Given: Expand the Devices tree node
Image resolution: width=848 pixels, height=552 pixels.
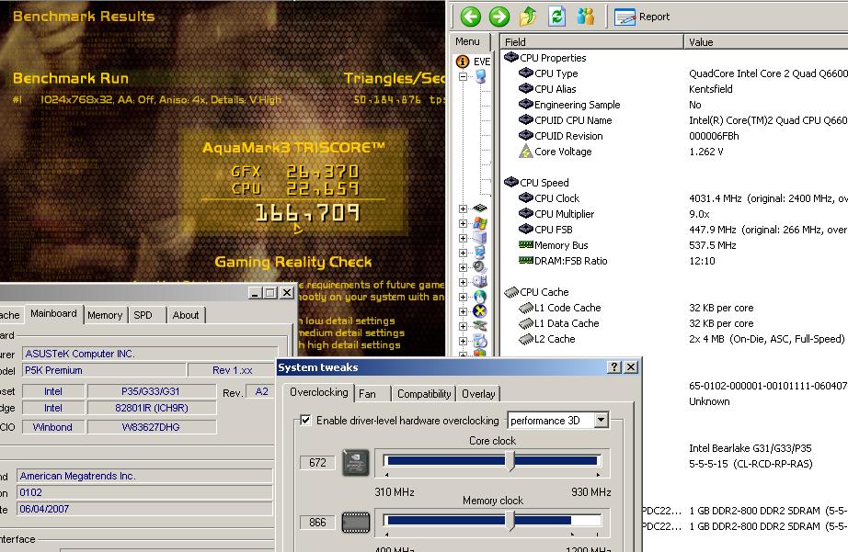Looking at the screenshot, I should coord(463,326).
